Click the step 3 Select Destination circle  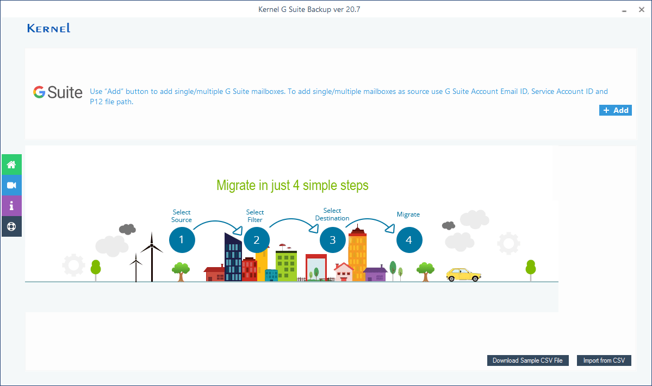point(333,240)
